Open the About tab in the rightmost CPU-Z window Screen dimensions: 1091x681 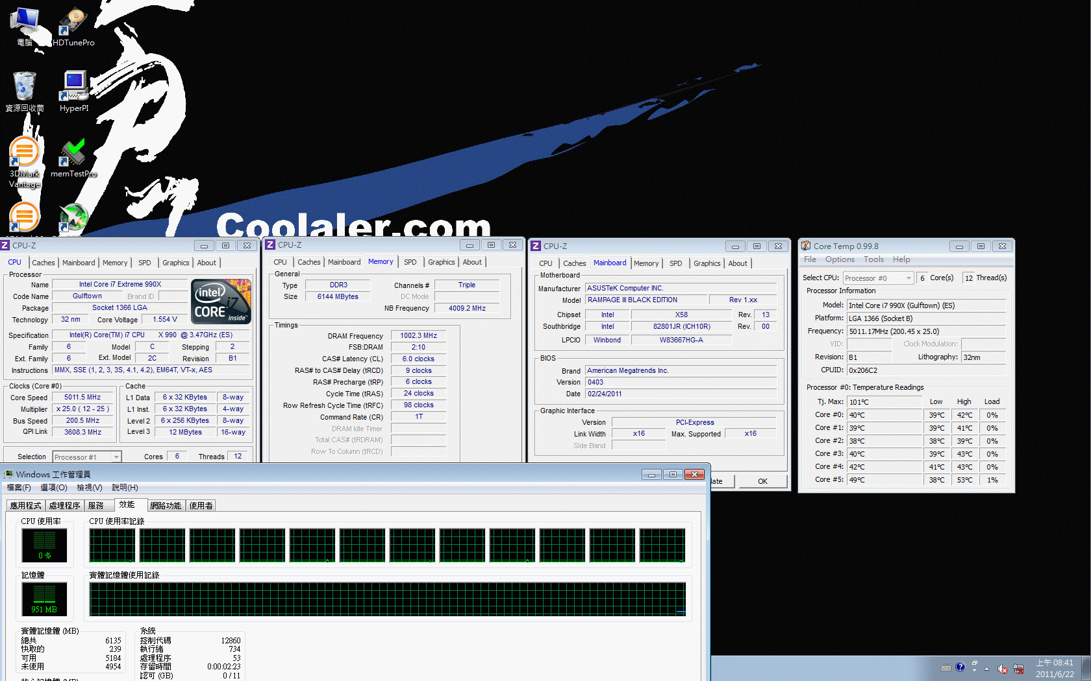[x=738, y=263]
